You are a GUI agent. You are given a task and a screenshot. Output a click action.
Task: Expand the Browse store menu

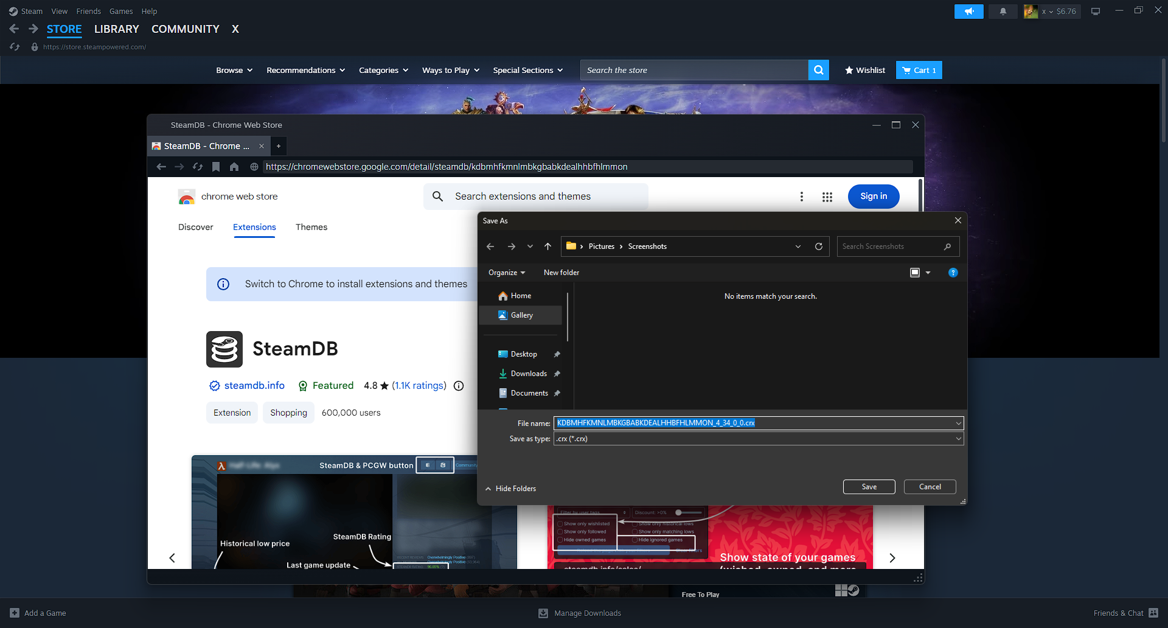234,71
